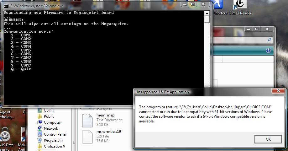
Task: Click the 'Communication ports:' line in console
Action: pyautogui.click(x=29, y=31)
